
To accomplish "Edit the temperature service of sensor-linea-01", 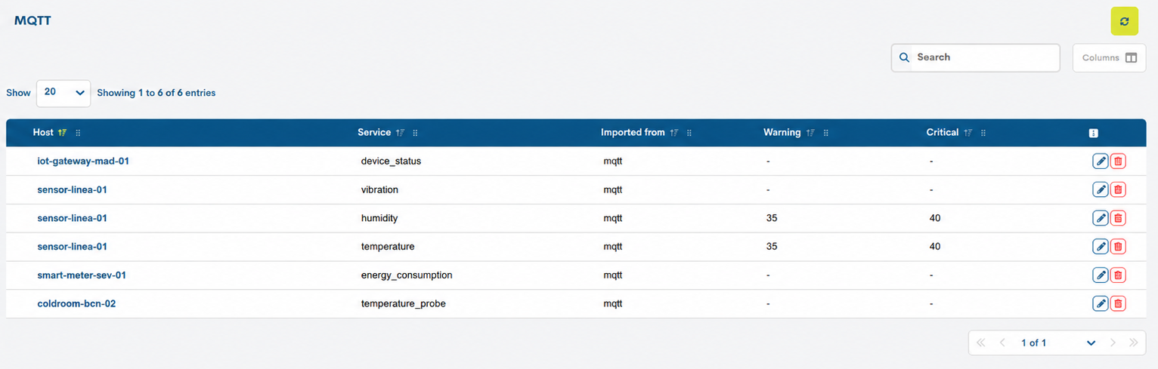I will pos(1101,246).
